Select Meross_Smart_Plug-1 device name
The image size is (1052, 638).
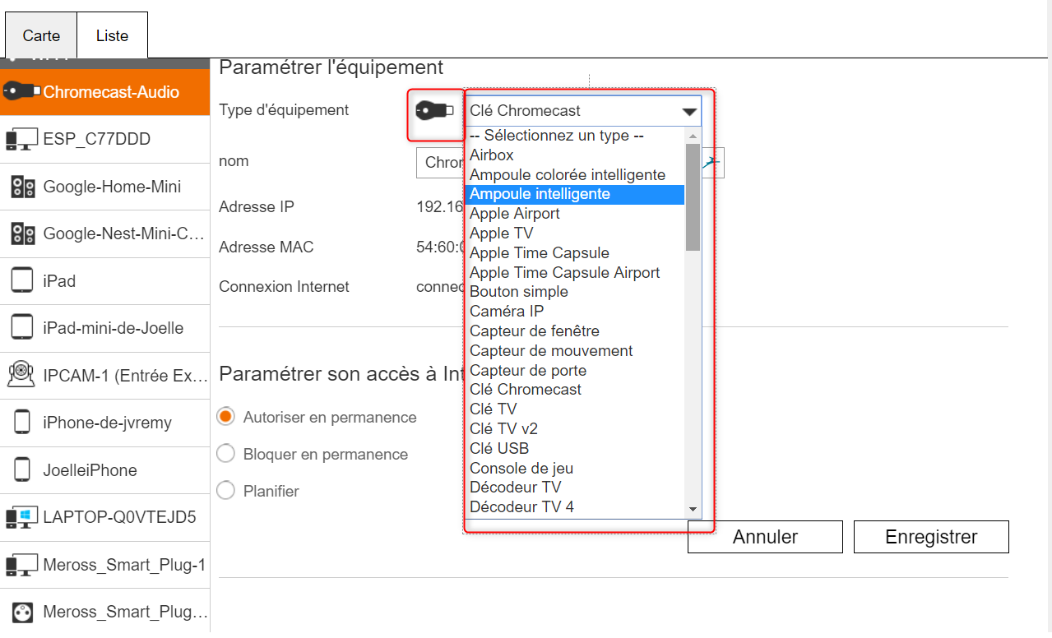click(123, 565)
